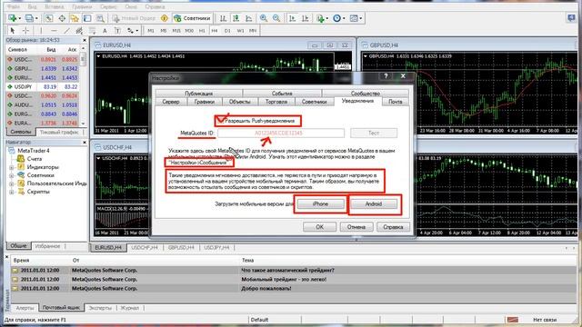This screenshot has height=327, width=582.
Task: Select the arrow cursor tool
Action: click(x=12, y=30)
